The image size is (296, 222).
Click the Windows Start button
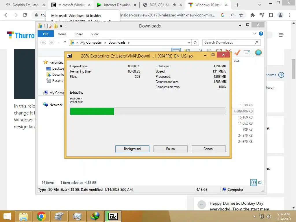click(x=7, y=216)
